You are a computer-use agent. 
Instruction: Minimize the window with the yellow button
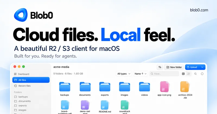click(19, 67)
